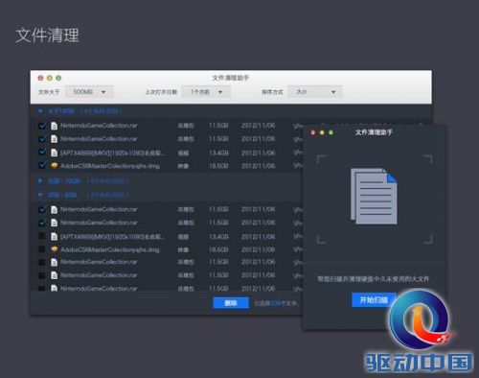
Task: Click dmg disk icon of unchecked AdobeCS6MasterCollection row
Action: (x=54, y=249)
